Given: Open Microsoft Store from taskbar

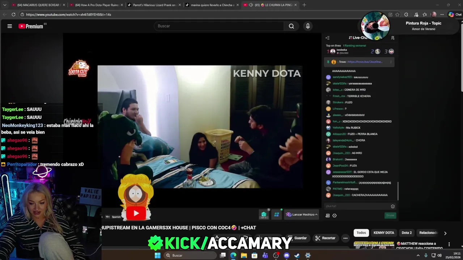Looking at the screenshot, I should coord(255,255).
